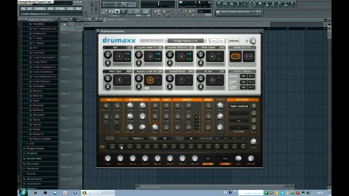Trigger Drumaxx pad 2 (Acoustic Snare)
This screenshot has height=196, width=349.
(x=151, y=57)
